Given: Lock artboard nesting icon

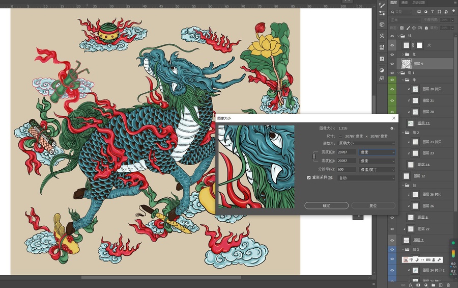Looking at the screenshot, I should point(420,28).
